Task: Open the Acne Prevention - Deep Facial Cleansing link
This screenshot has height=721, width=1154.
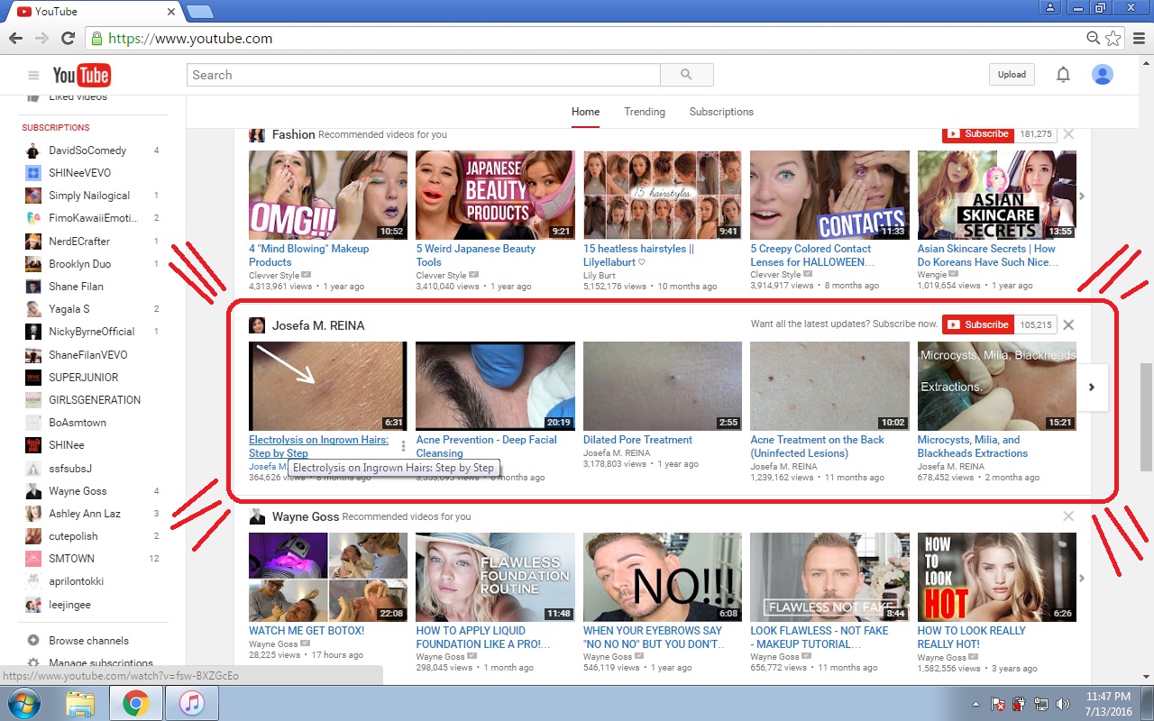Action: [487, 446]
